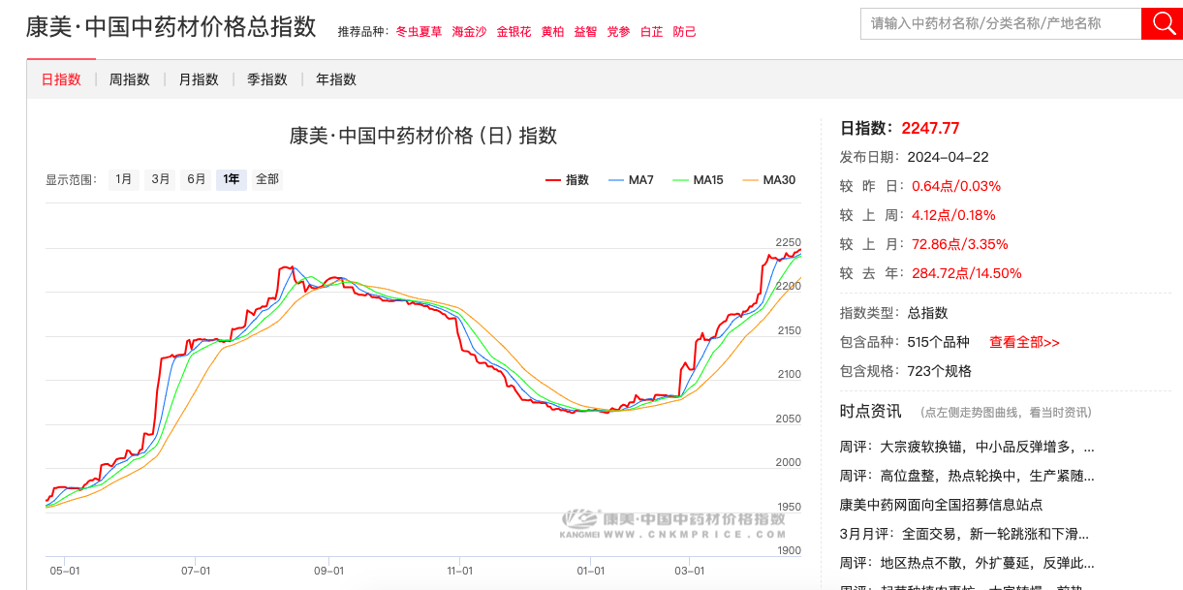The width and height of the screenshot is (1183, 590).
Task: Click the chart title 康美·中国中药材价格（日）指数
Action: pyautogui.click(x=423, y=136)
